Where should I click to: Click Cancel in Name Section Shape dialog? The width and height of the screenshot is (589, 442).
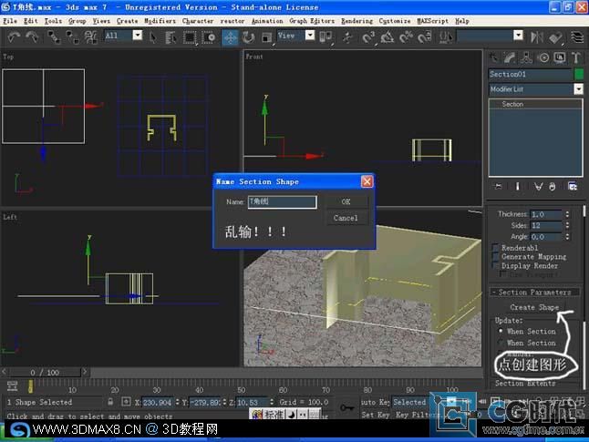coord(346,218)
